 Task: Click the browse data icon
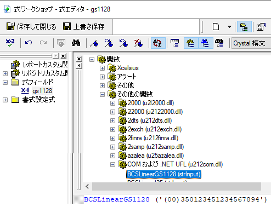tap(61, 43)
